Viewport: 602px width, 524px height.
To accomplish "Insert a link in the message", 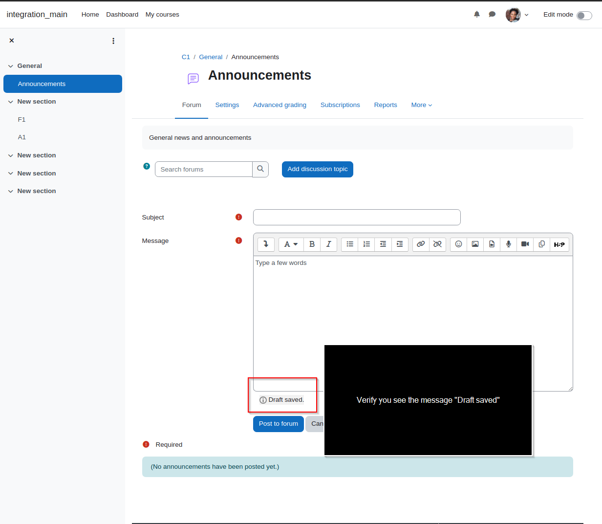I will tap(421, 244).
